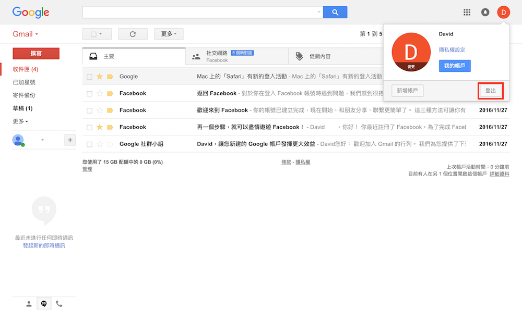
Task: Expand the 更多 toolbar dropdown
Action: click(169, 34)
